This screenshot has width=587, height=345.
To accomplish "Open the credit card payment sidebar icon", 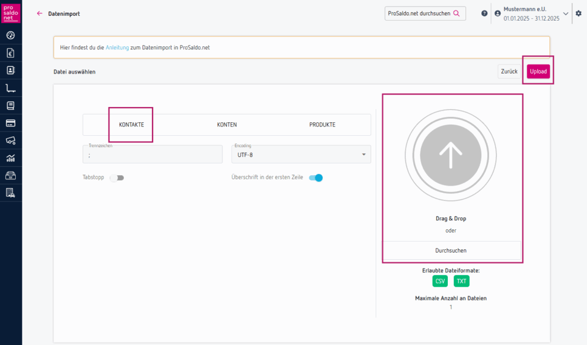I will 11,123.
